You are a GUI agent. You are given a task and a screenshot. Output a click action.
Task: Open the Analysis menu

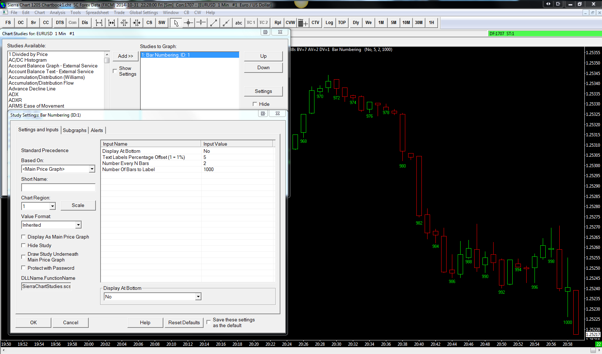57,13
